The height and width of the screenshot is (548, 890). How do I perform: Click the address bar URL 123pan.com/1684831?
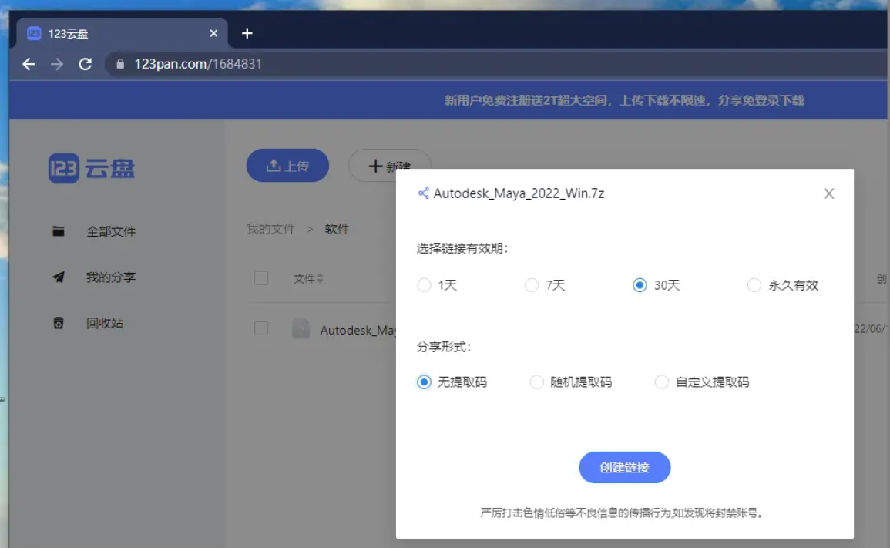198,64
